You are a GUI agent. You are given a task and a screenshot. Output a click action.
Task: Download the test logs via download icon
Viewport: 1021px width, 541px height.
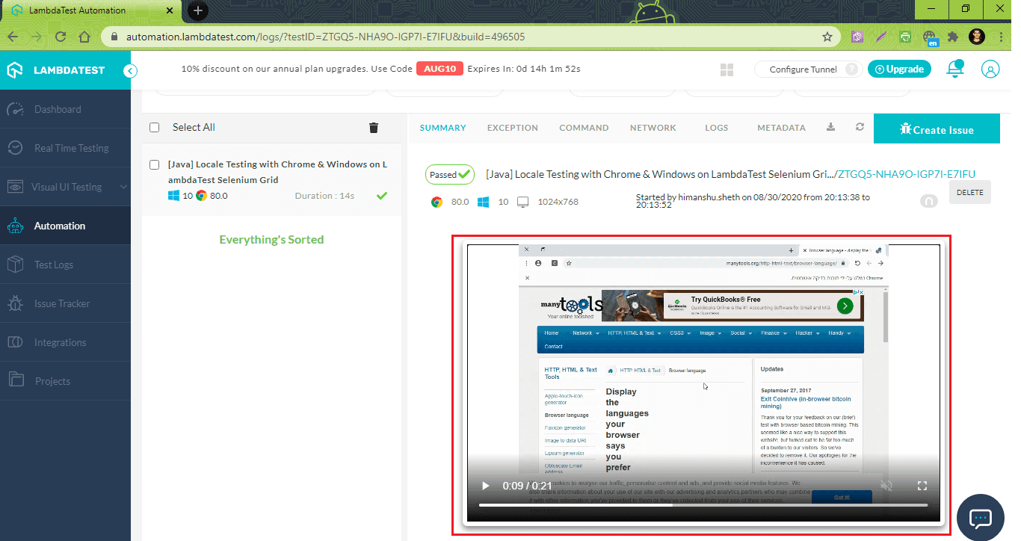click(830, 127)
